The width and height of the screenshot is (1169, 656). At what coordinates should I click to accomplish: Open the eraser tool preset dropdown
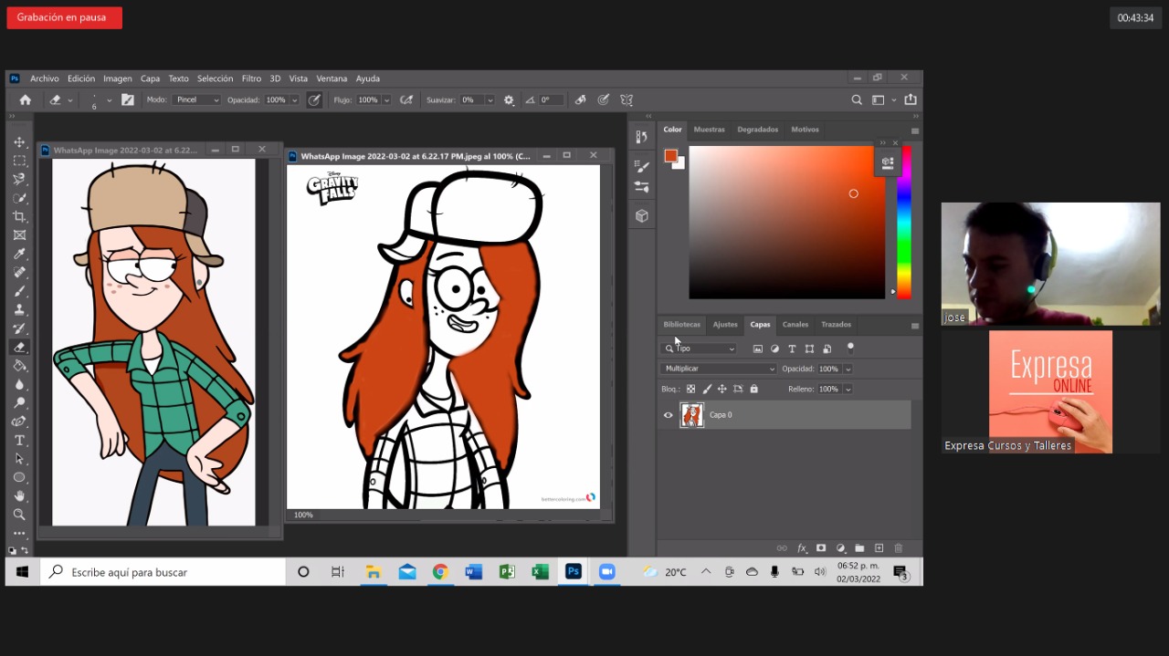coord(70,100)
